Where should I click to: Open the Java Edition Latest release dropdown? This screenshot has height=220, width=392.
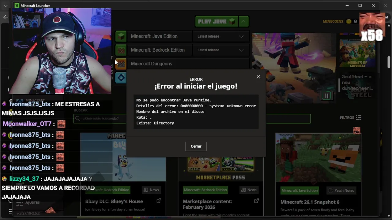coord(221,36)
